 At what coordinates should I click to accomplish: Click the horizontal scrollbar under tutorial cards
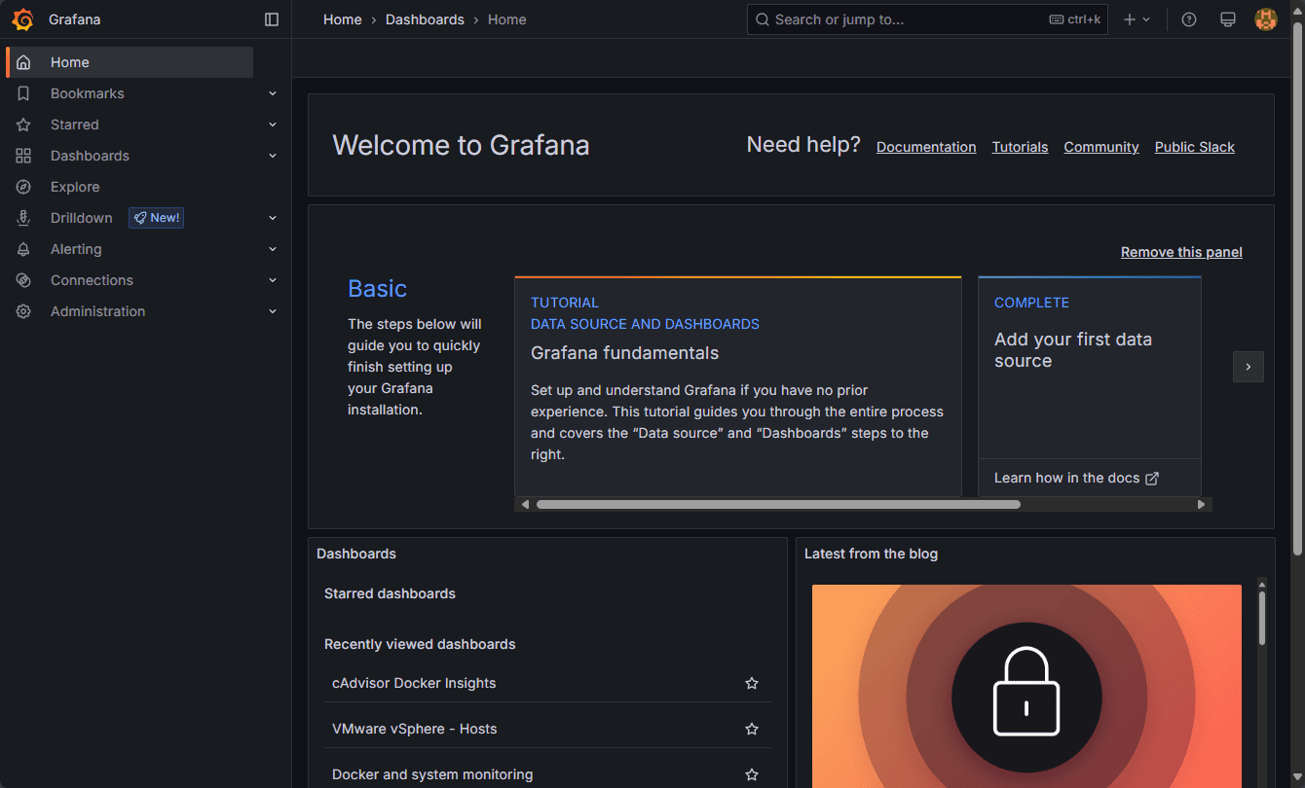[777, 504]
